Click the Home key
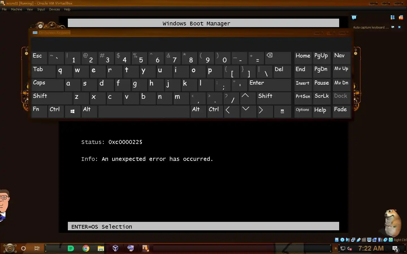 (303, 58)
